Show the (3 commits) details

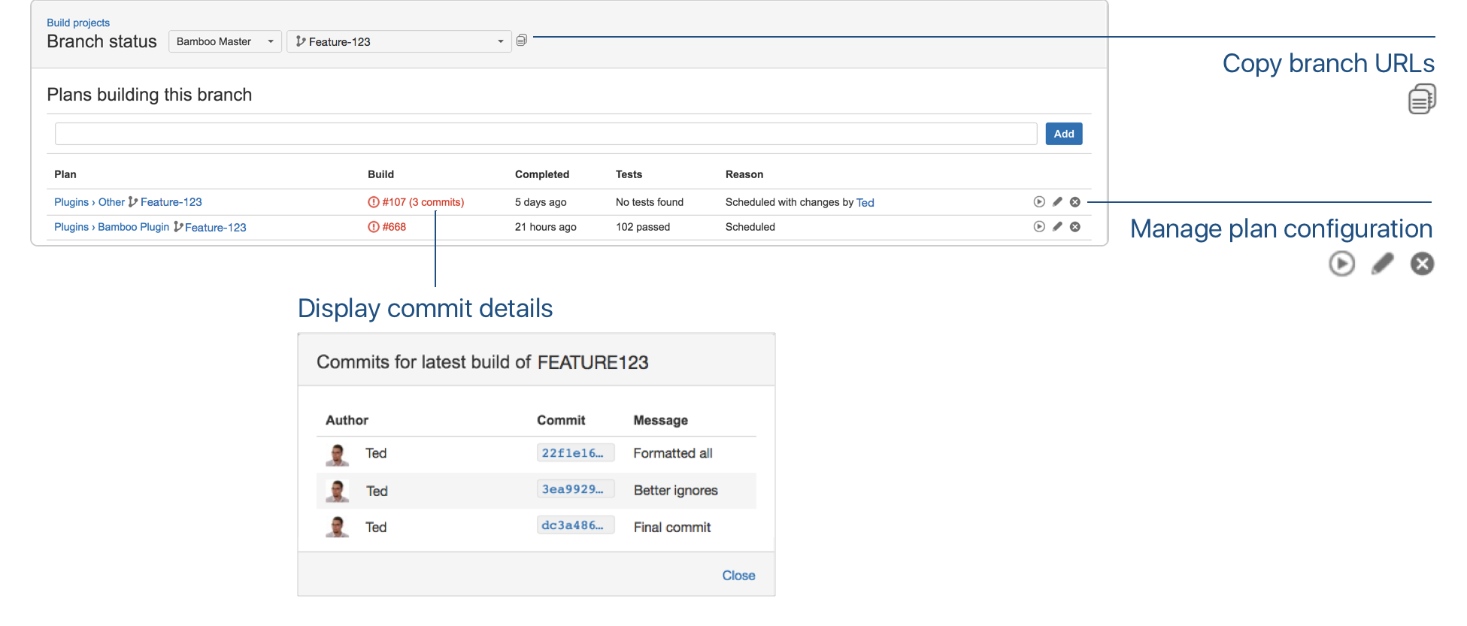(437, 202)
